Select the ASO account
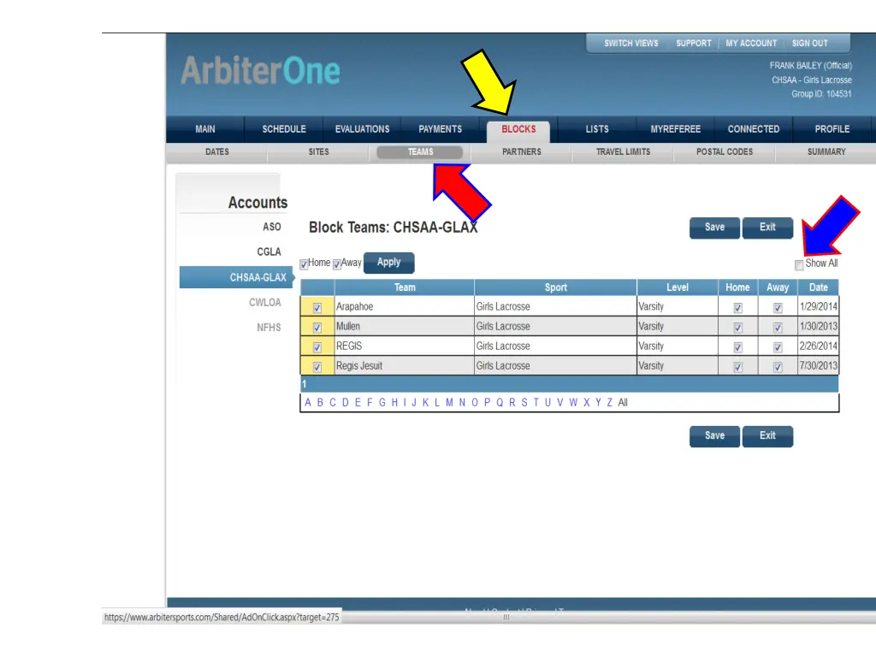Image resolution: width=876 pixels, height=657 pixels. (271, 227)
